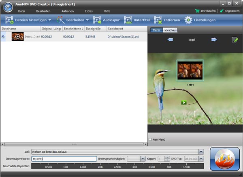This screenshot has width=243, height=177.
Task: Click the Entfernen toolbar icon
Action: pos(158,20)
